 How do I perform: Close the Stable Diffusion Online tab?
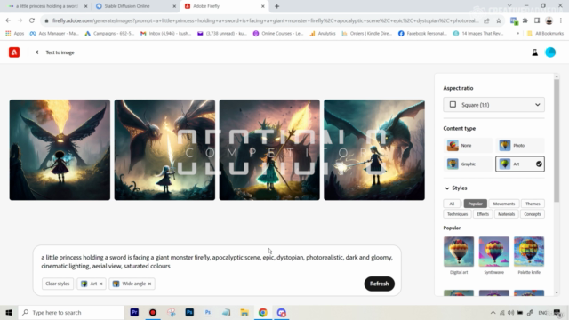[x=174, y=6]
